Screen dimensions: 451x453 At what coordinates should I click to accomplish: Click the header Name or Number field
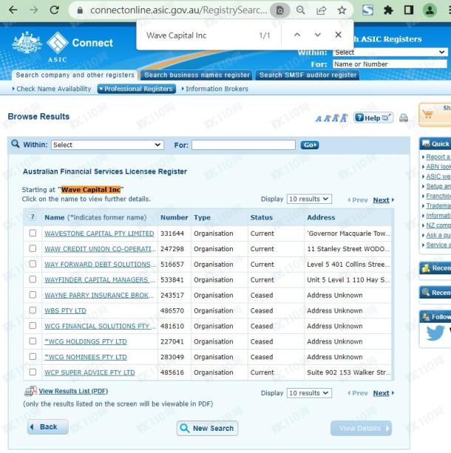[x=390, y=64]
